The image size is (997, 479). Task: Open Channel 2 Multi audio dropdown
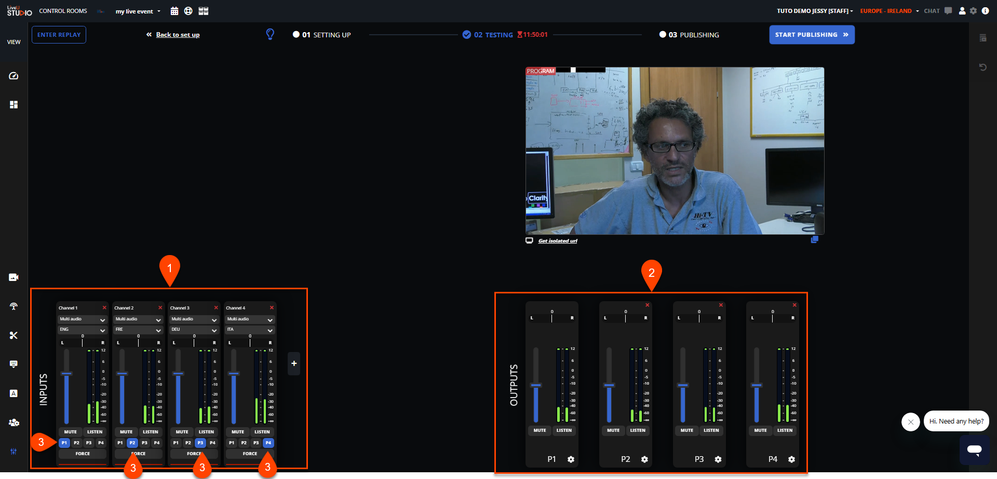pos(138,319)
